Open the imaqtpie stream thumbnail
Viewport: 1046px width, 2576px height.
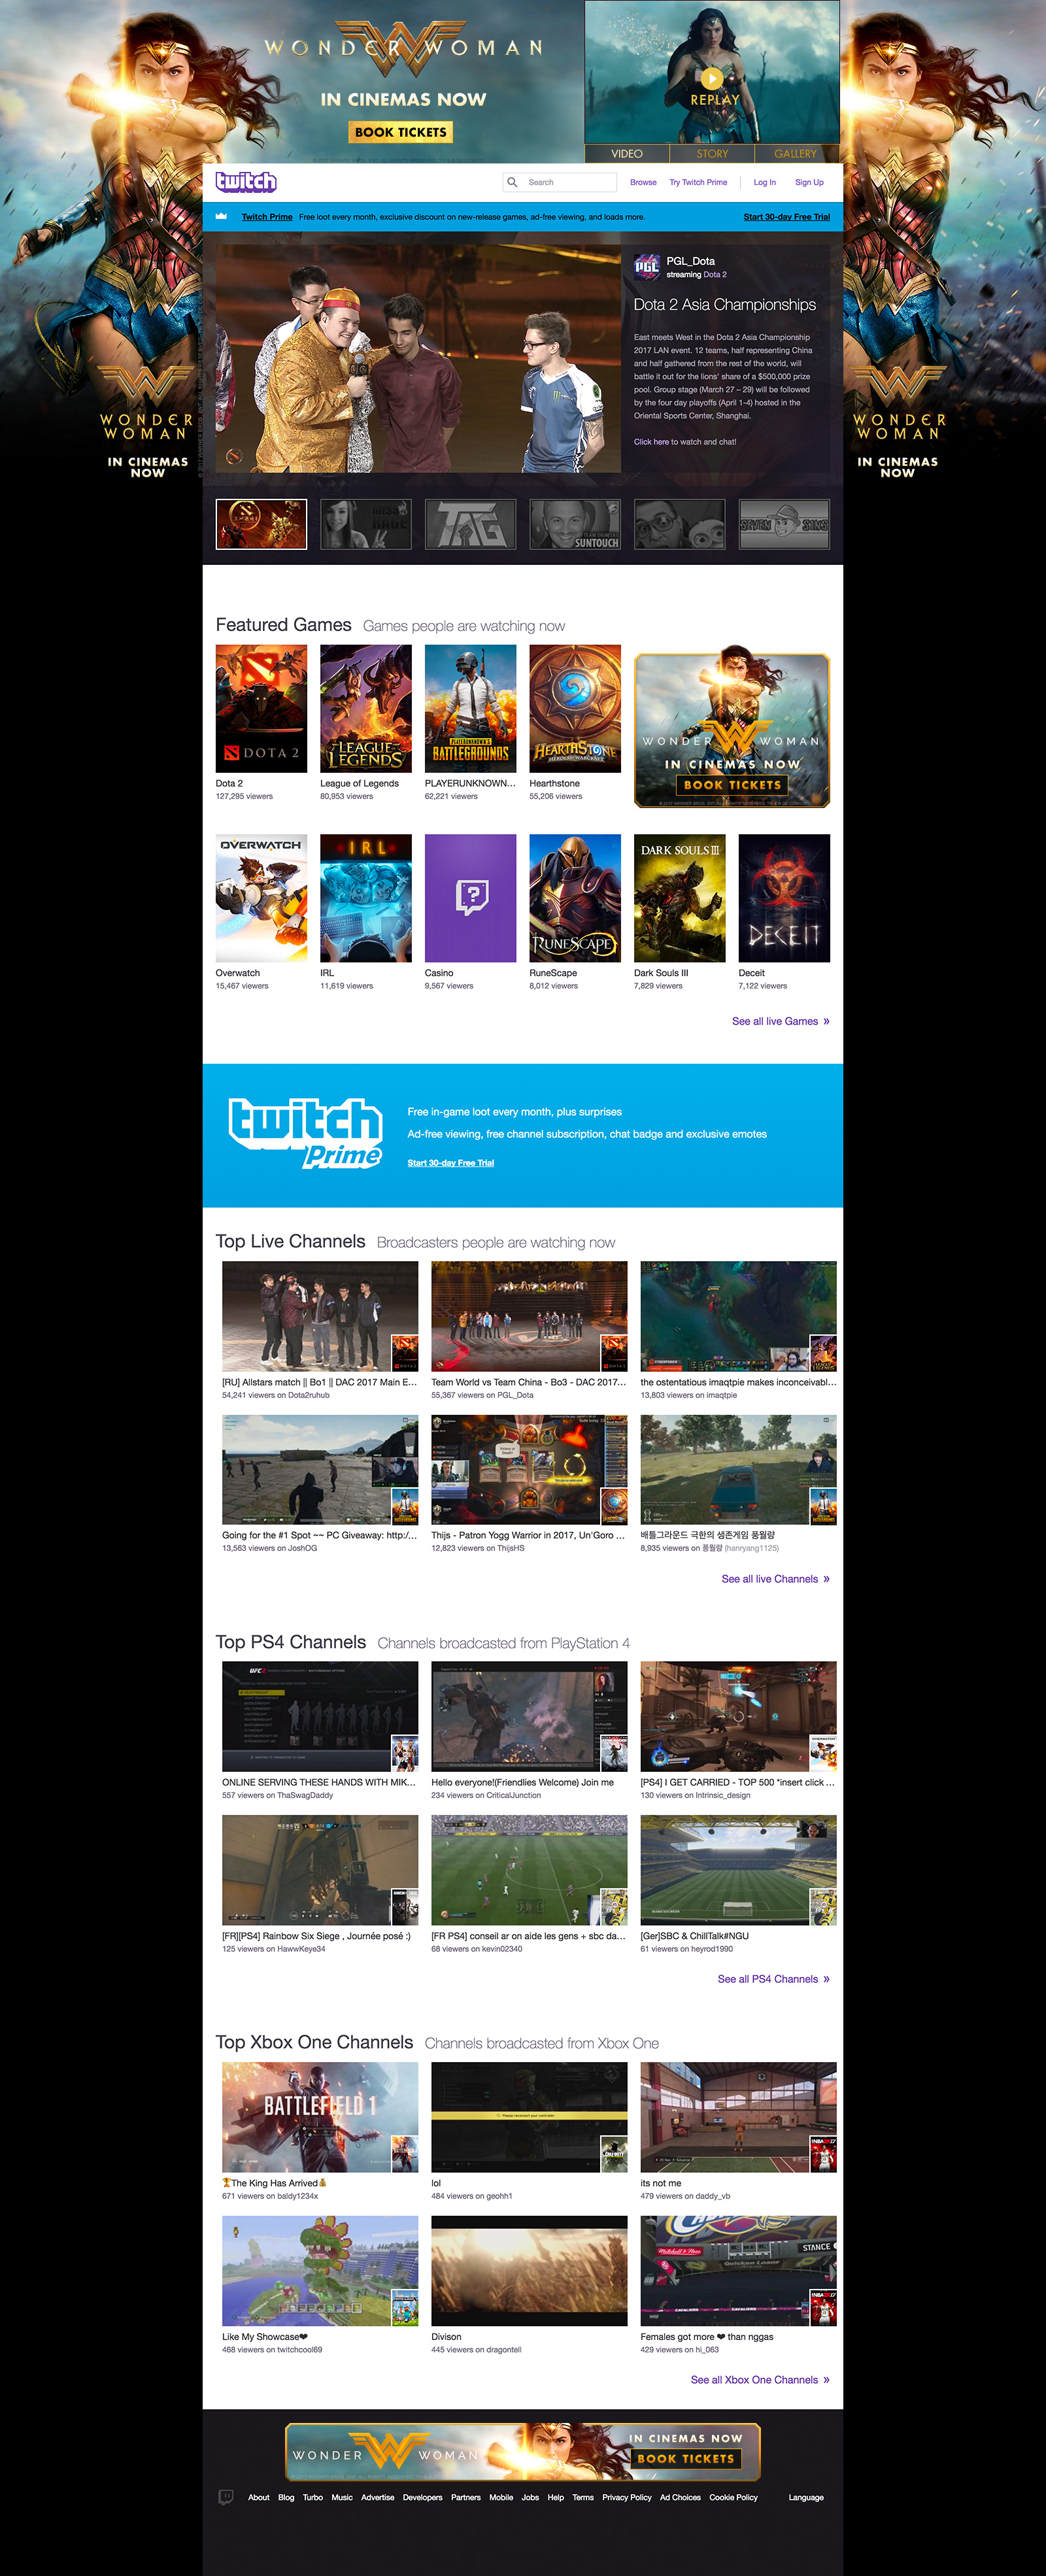tap(739, 1316)
